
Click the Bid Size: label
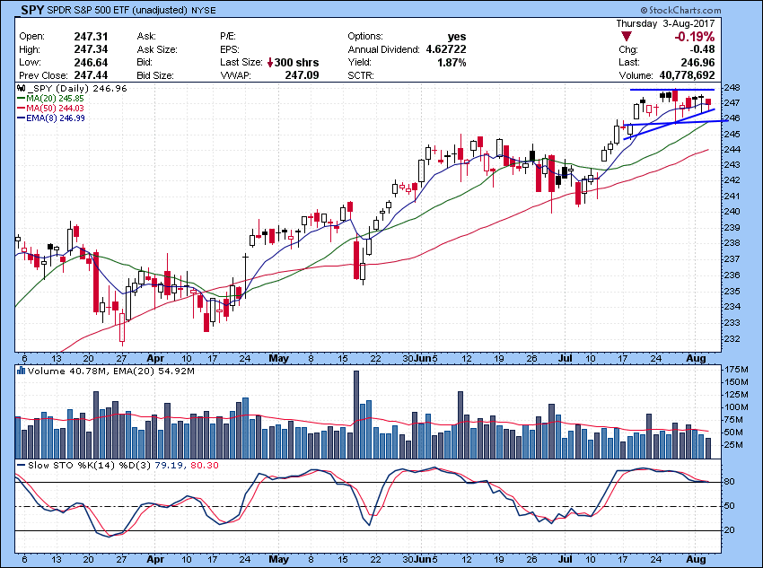[155, 75]
